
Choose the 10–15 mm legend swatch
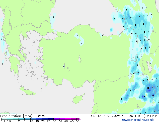coord(33,119)
